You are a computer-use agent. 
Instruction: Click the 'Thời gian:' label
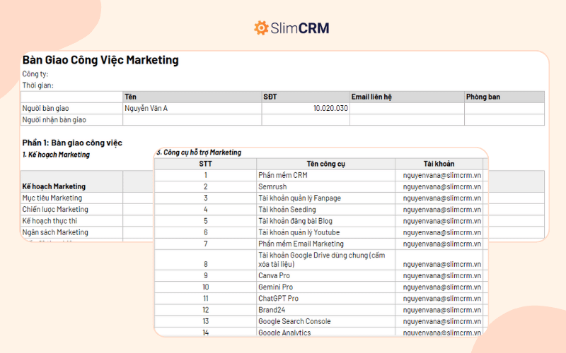click(x=37, y=85)
